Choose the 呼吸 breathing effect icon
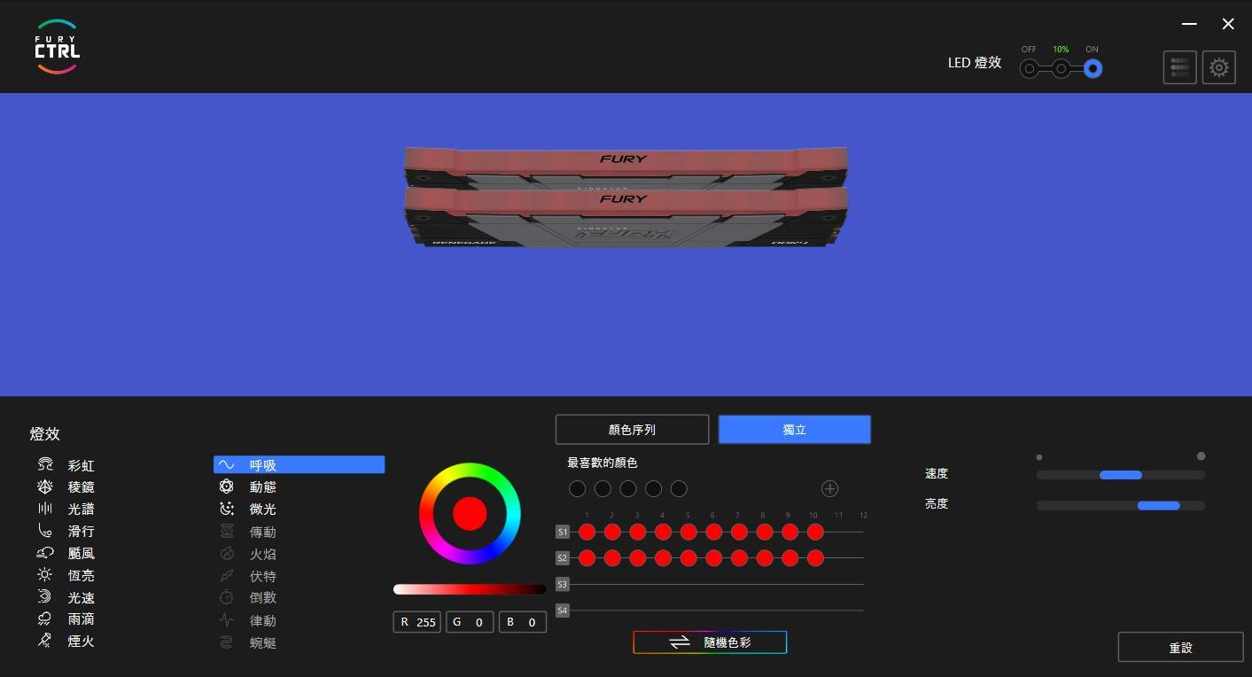Screen dimensions: 1252x677 (227, 464)
